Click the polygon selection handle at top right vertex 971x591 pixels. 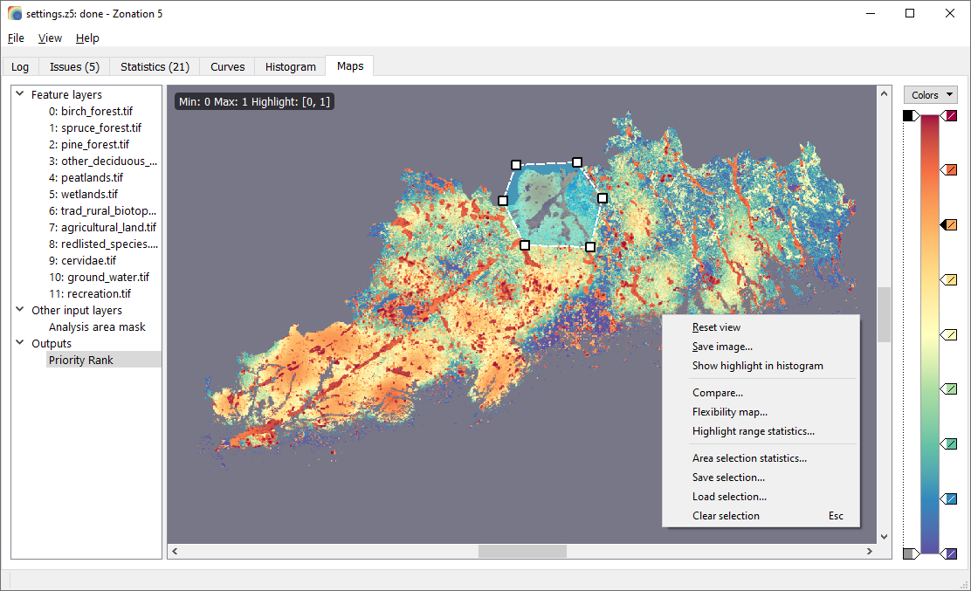[577, 162]
